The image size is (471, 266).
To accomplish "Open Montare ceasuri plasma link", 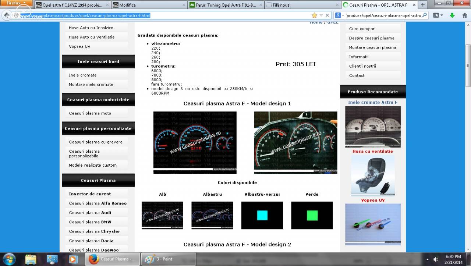I will [x=372, y=47].
